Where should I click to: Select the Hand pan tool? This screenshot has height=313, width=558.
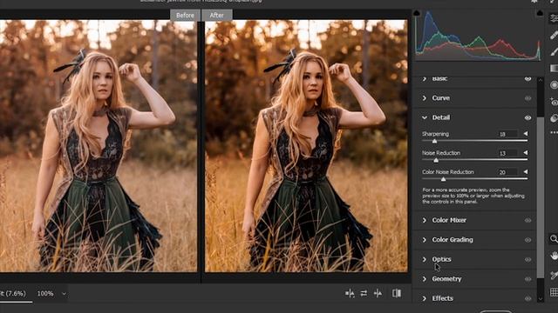tap(555, 255)
